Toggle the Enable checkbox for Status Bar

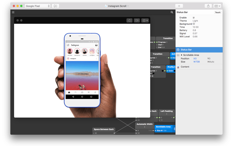[x=194, y=18]
